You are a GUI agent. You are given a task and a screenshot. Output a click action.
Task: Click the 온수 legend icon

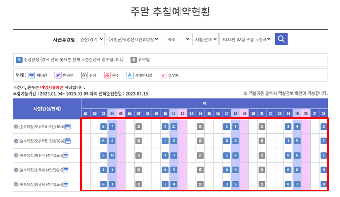pyautogui.click(x=107, y=75)
